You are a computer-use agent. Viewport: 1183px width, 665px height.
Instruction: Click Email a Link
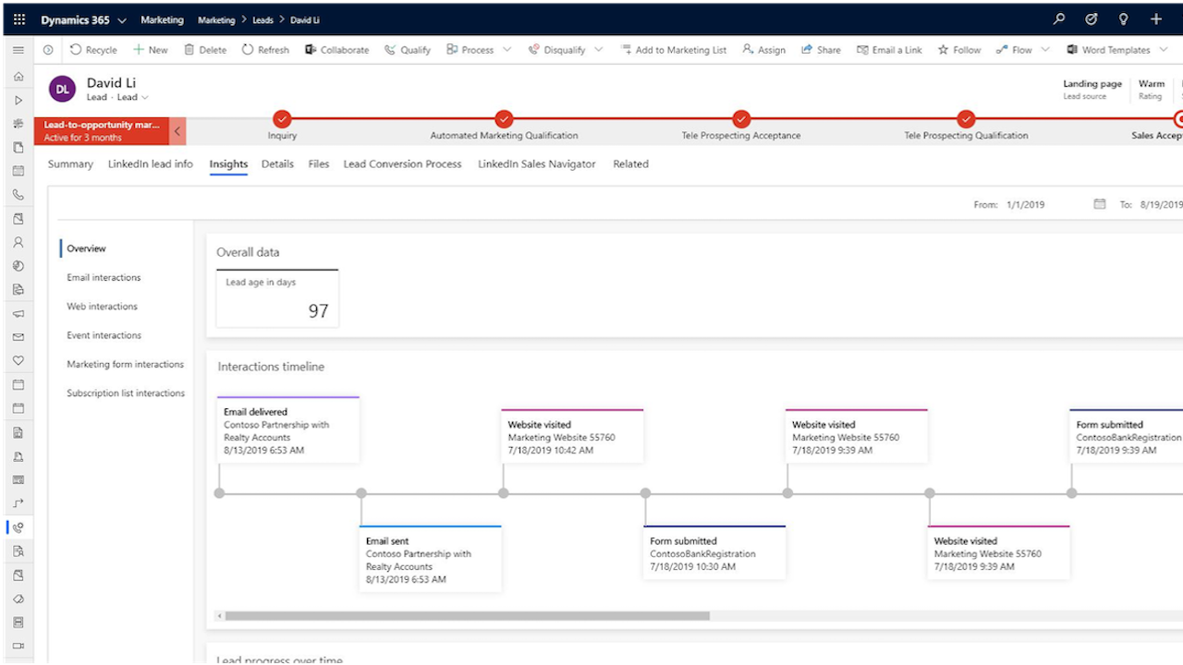889,50
